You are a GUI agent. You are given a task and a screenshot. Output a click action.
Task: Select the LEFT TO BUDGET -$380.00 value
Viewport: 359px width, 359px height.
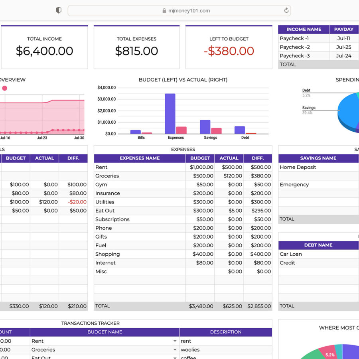point(229,51)
